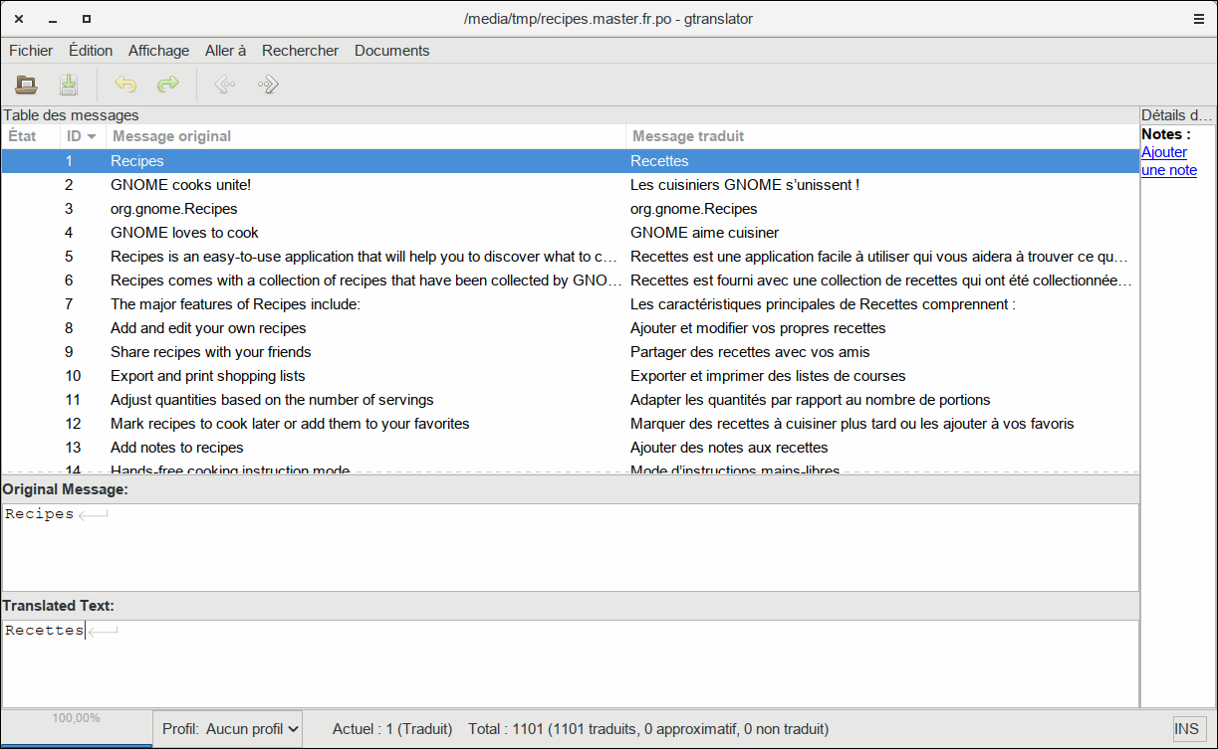Go to previous message icon
The width and height of the screenshot is (1218, 749).
click(x=225, y=86)
